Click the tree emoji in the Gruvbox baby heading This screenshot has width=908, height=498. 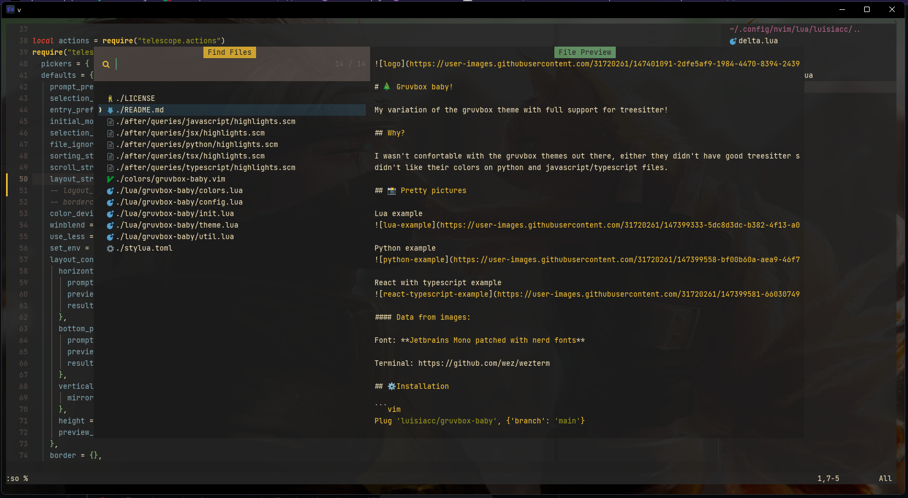[387, 87]
